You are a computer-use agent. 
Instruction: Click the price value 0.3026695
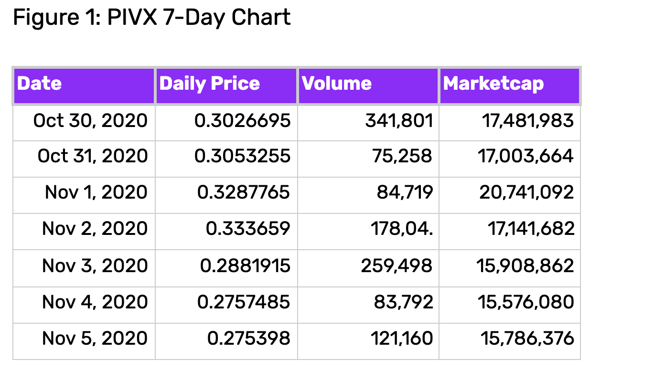(x=242, y=121)
